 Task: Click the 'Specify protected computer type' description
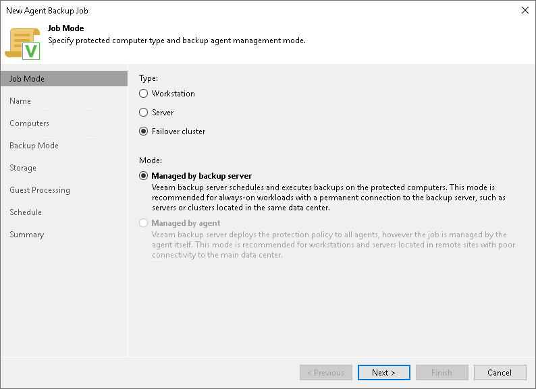177,40
